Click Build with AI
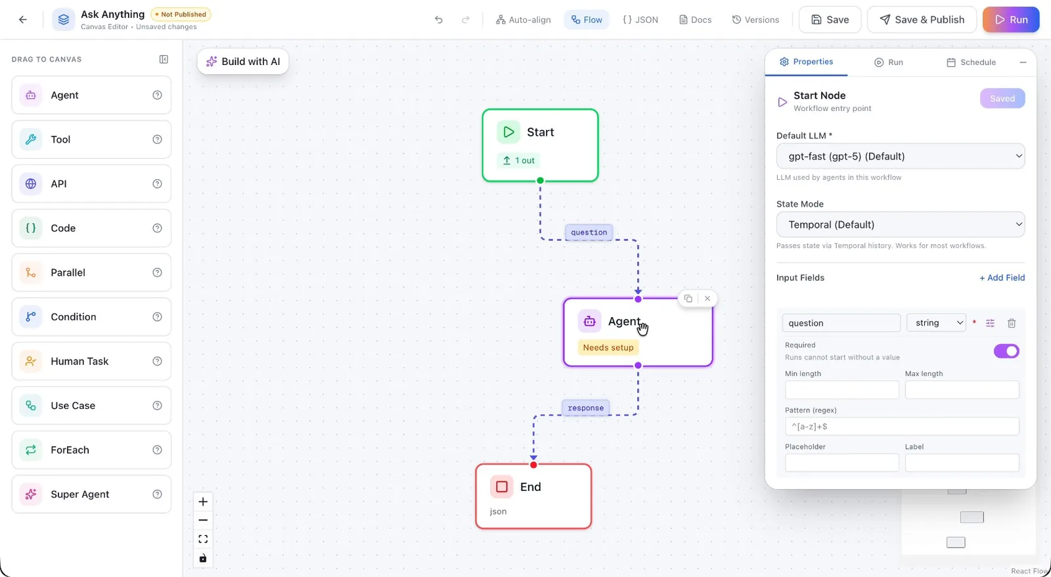 pos(243,62)
